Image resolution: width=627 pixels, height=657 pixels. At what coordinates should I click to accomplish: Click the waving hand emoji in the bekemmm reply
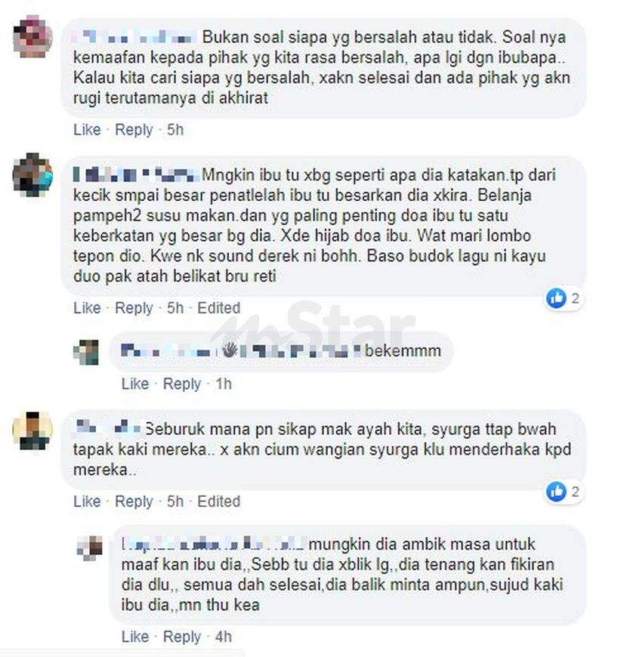coord(230,350)
